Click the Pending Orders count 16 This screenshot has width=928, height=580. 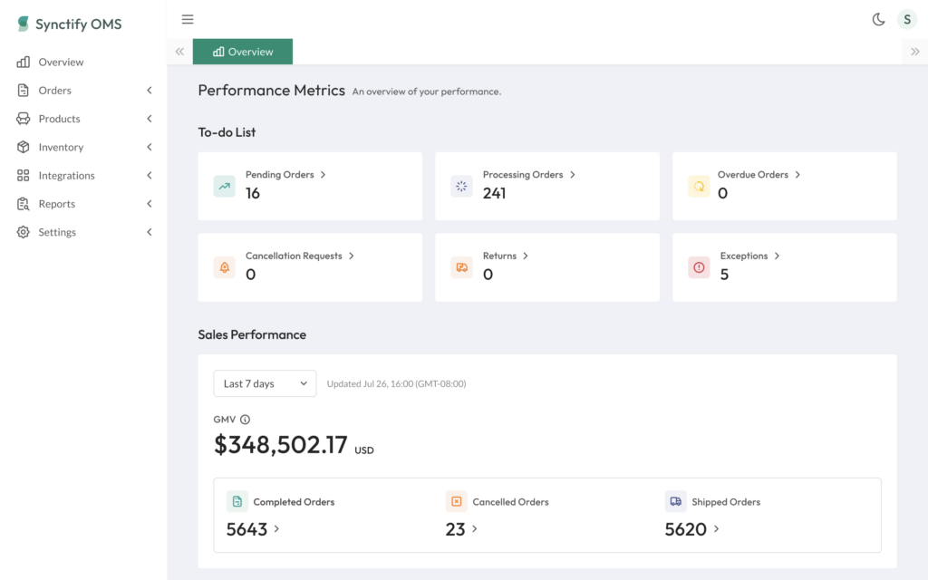pyautogui.click(x=253, y=194)
